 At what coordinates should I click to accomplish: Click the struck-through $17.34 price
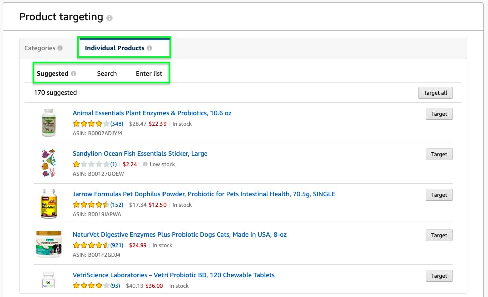click(x=138, y=205)
